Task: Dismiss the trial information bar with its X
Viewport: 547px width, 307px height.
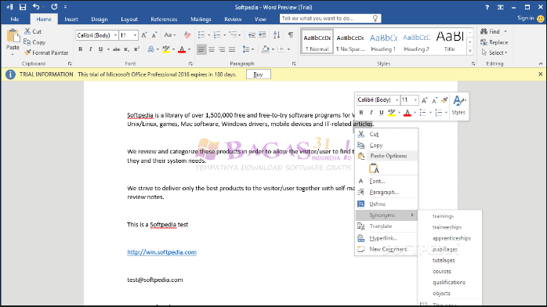Action: 541,74
